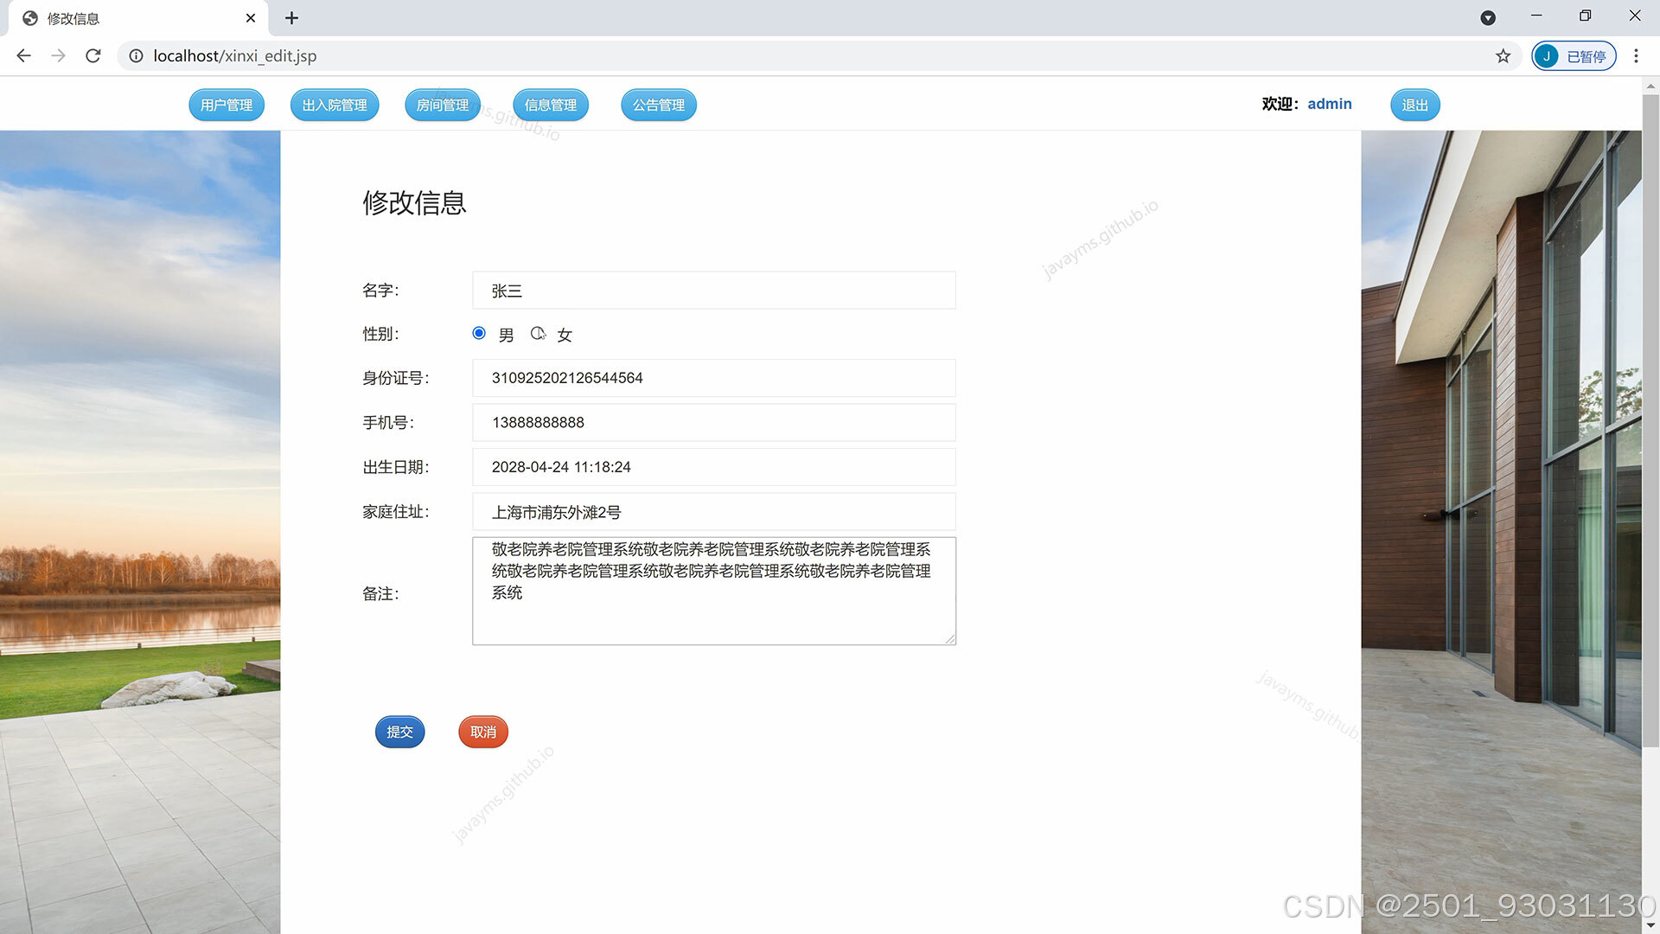This screenshot has width=1660, height=934.
Task: Click the browser forward arrow
Action: [x=58, y=55]
